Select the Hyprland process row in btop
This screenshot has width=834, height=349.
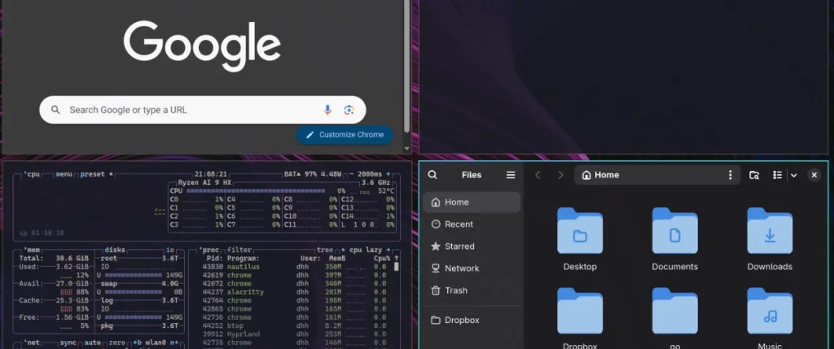pos(294,334)
